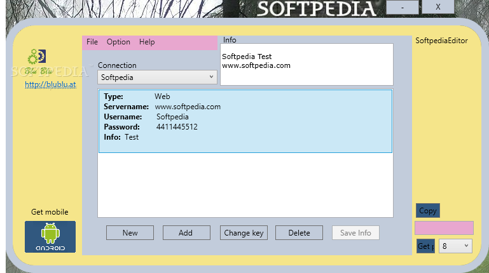
Task: Click the New button
Action: [130, 233]
